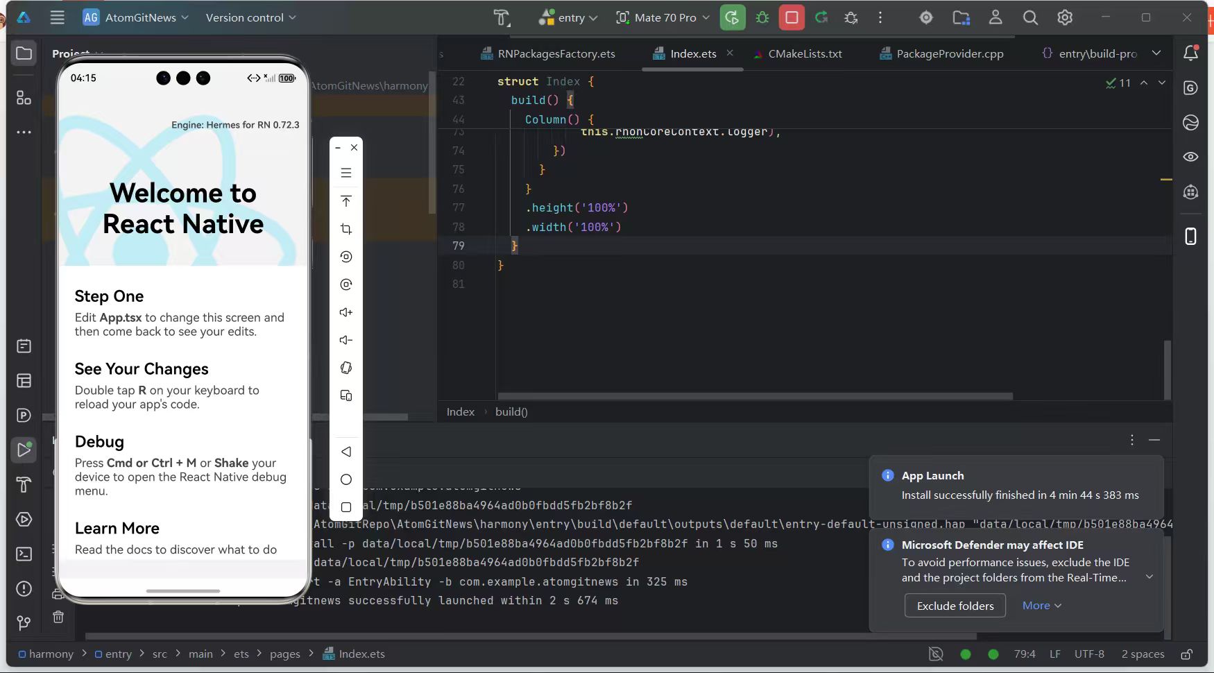Image resolution: width=1214 pixels, height=673 pixels.
Task: Open the main hamburger menu
Action: 58,17
